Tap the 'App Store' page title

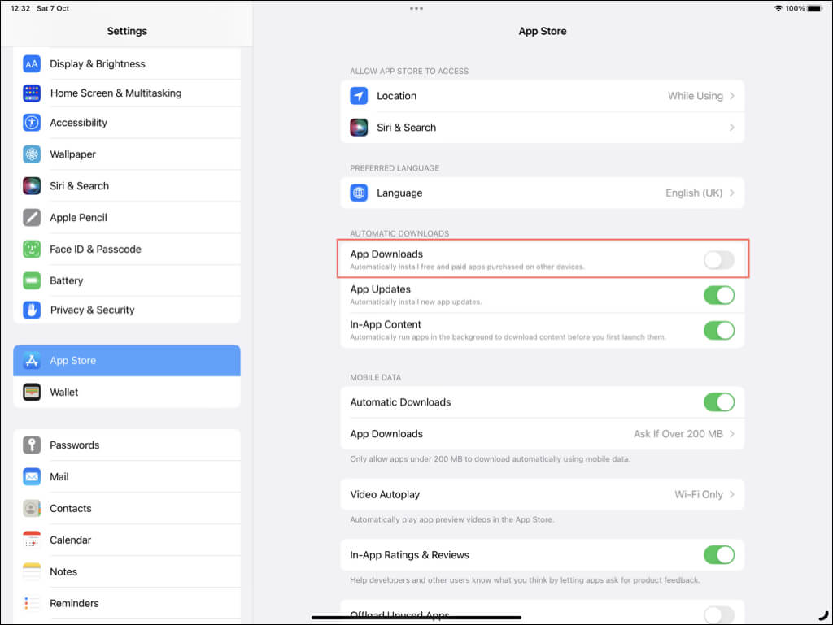coord(543,31)
